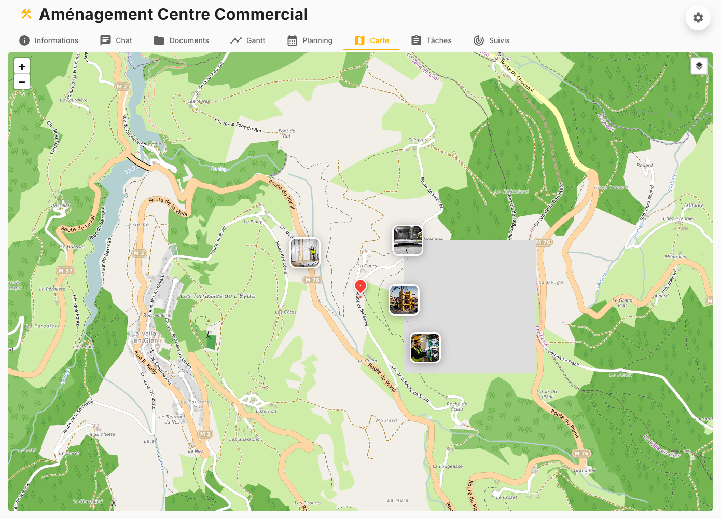The height and width of the screenshot is (519, 721).
Task: Go to the Suivis tab
Action: [491, 40]
